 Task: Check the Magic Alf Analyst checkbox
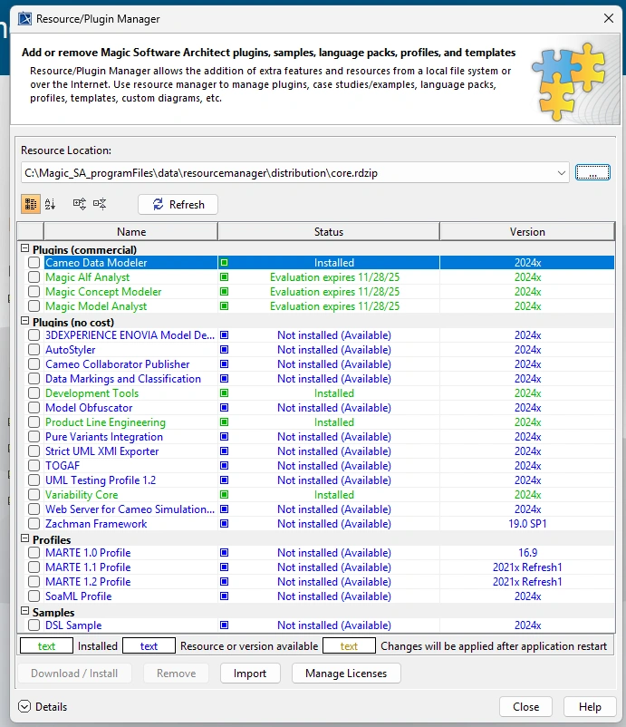click(x=34, y=277)
